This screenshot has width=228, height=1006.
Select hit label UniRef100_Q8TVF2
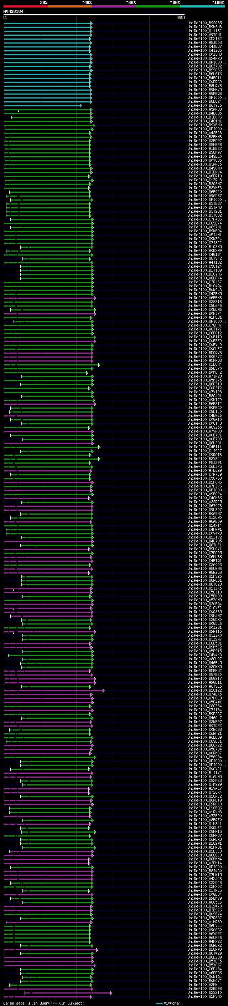coord(204,258)
